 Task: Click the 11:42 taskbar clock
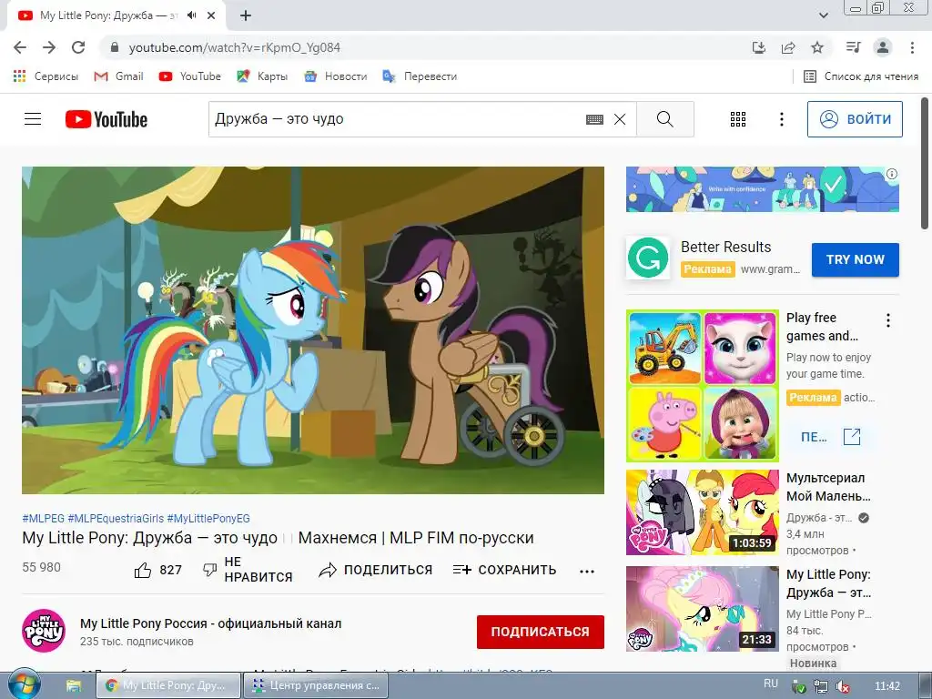pos(887,686)
